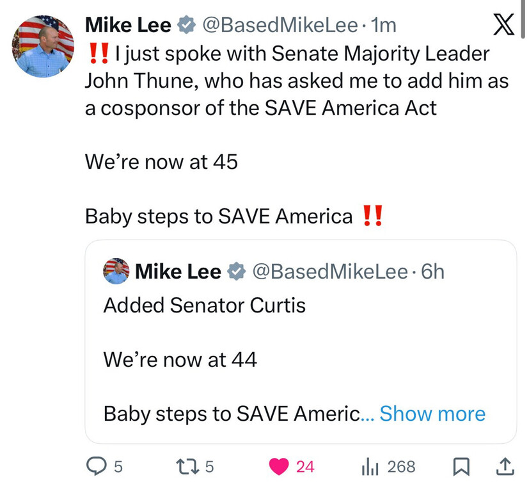Click verified badge in quoted tweet
529x495 pixels.
pos(236,272)
